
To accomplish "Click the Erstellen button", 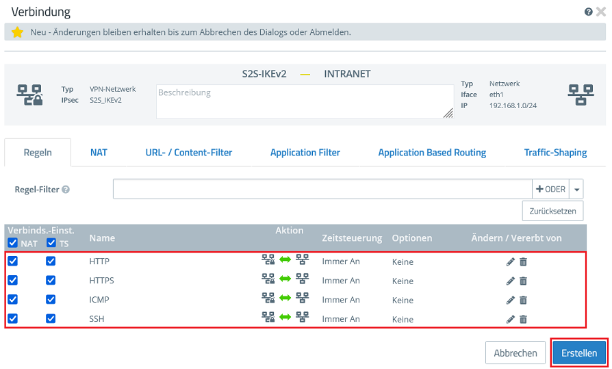I will 578,353.
